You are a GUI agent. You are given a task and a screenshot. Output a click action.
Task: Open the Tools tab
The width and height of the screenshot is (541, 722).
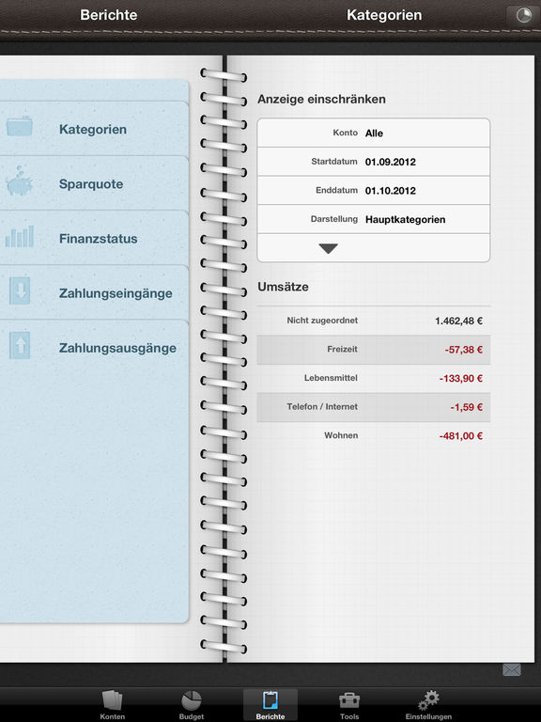coord(349,704)
